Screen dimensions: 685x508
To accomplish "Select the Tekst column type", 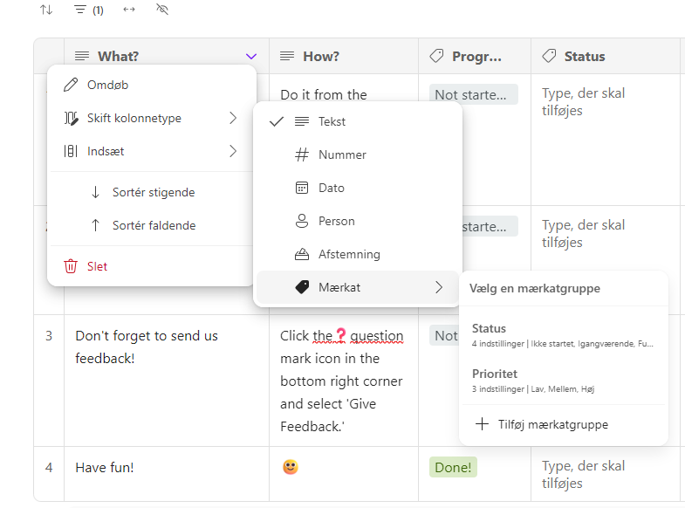I will click(358, 121).
